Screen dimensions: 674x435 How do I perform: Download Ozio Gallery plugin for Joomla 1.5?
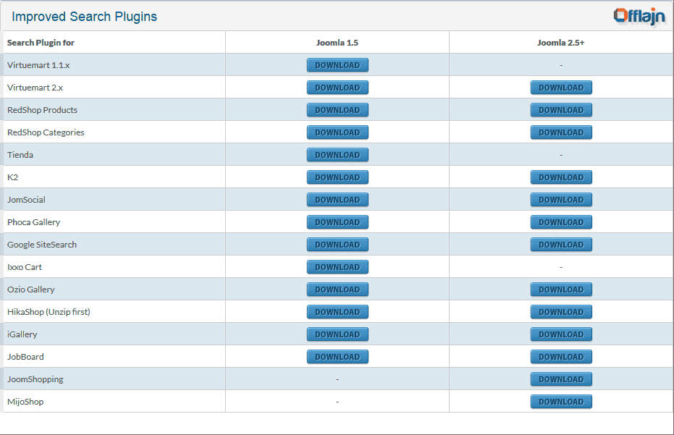(337, 290)
